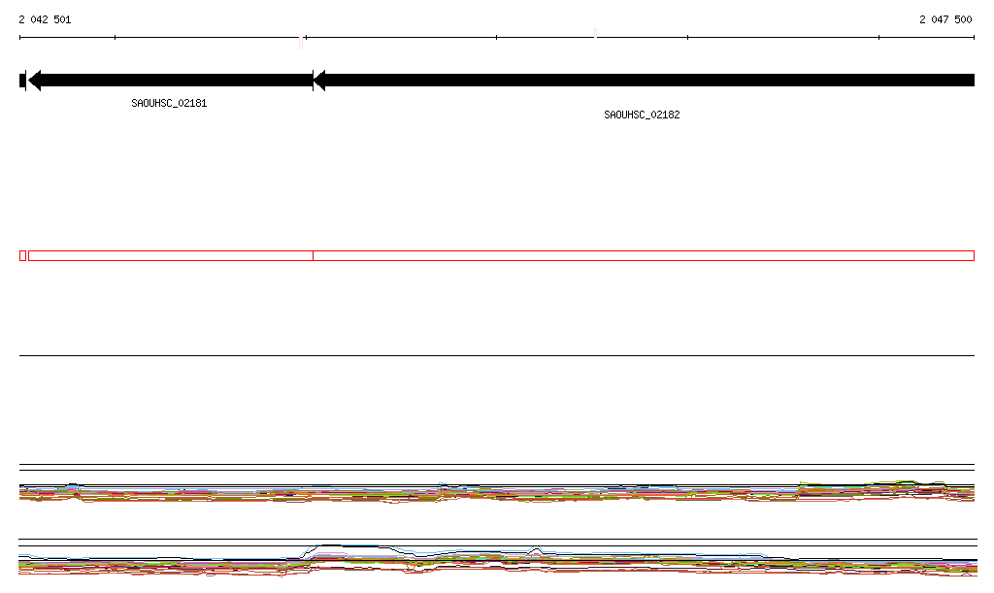Click the red outlined box under SAOUHSC_02181
This screenshot has height=593, width=994.
tap(171, 256)
